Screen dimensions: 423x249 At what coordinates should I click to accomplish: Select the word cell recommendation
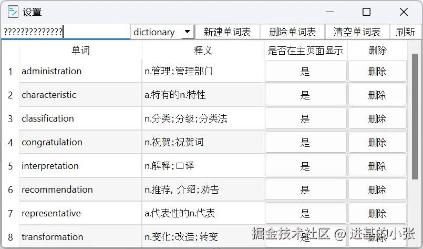(80, 190)
